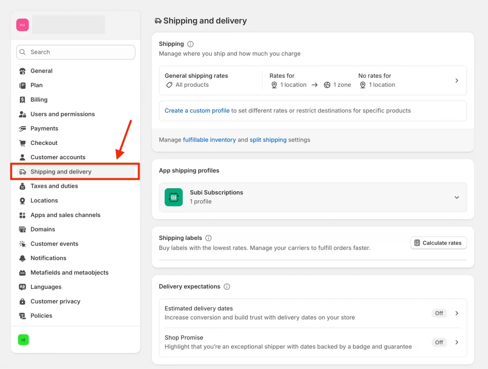This screenshot has width=488, height=369.
Task: Open Taxes and duties settings
Action: click(54, 186)
